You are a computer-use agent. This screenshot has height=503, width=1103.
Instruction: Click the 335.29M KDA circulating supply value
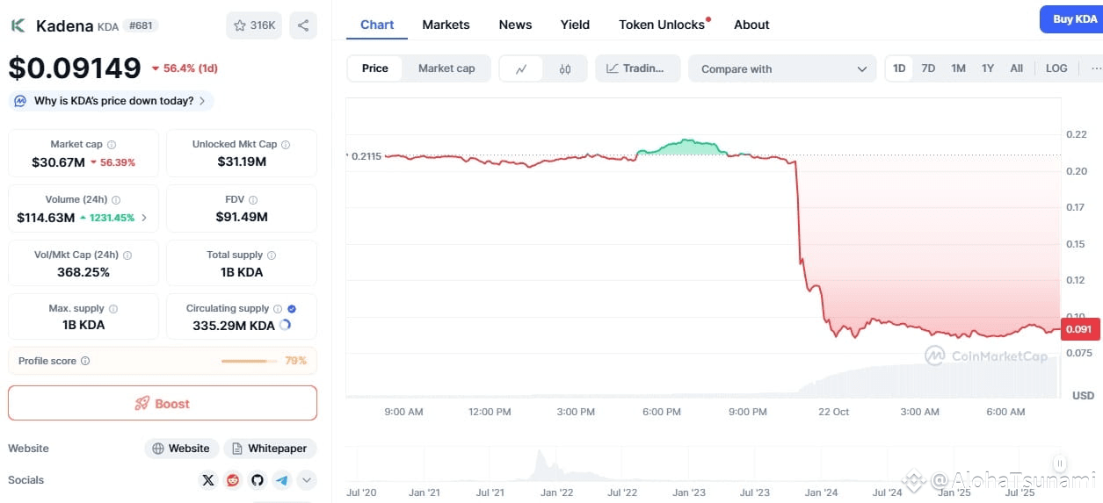coord(234,326)
